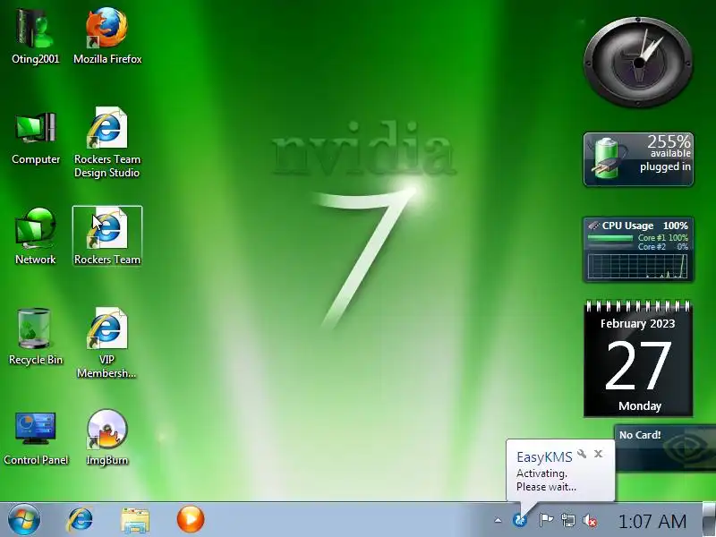Open the Action Center flag icon
This screenshot has width=716, height=537.
pyautogui.click(x=546, y=520)
